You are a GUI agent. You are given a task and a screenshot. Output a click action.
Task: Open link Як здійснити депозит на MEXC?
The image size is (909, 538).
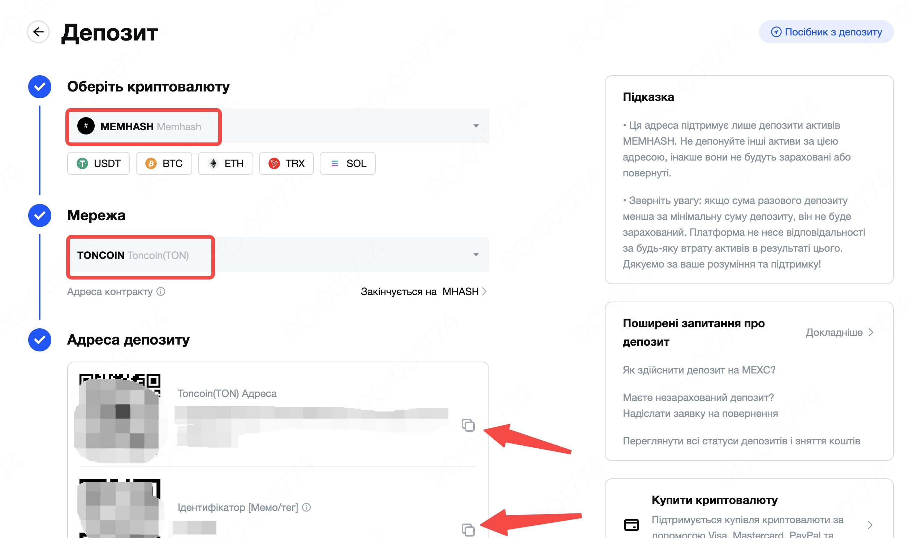[699, 370]
